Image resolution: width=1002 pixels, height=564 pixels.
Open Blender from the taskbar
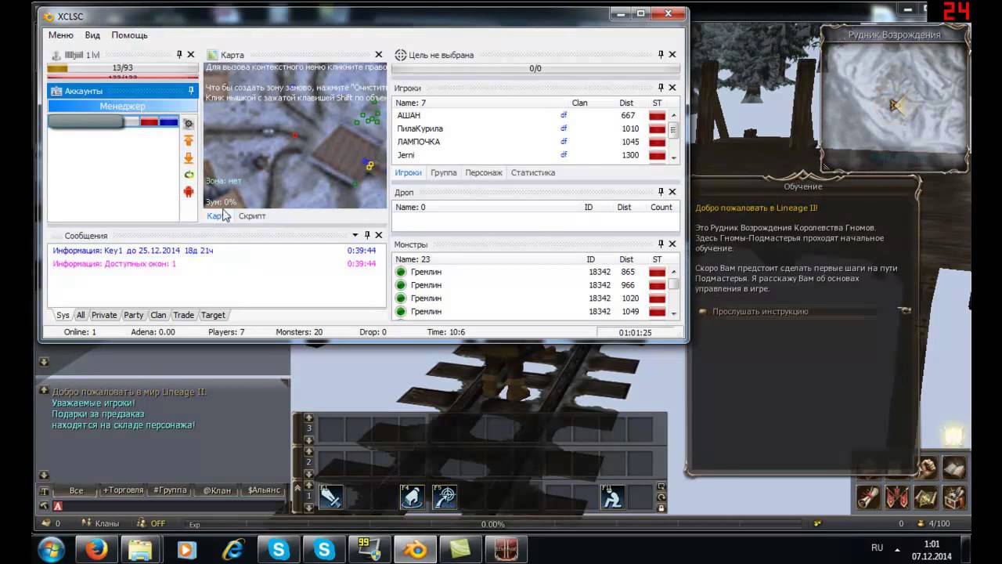(x=415, y=549)
